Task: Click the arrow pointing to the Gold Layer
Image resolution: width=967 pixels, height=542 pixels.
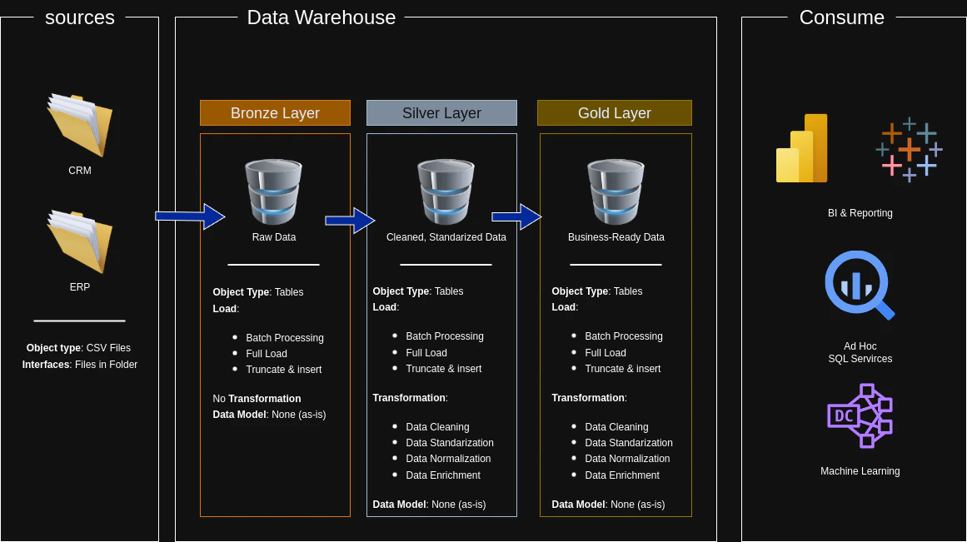Action: [x=518, y=216]
